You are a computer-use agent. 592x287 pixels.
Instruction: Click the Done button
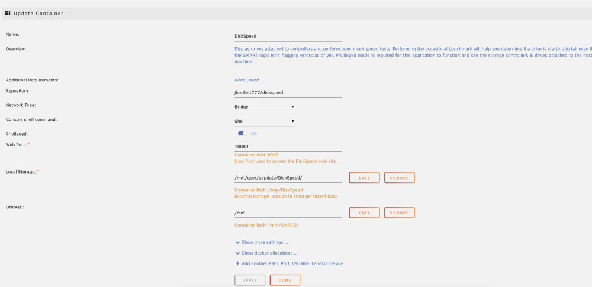click(x=285, y=281)
